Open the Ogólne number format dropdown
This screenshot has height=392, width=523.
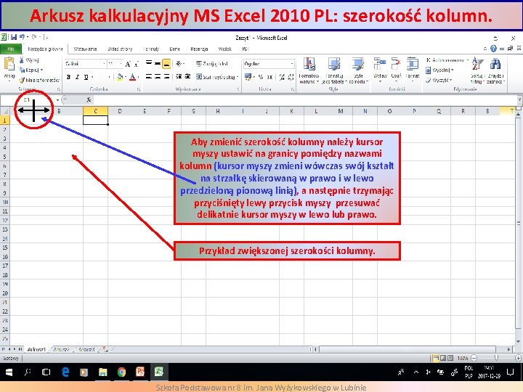point(292,64)
